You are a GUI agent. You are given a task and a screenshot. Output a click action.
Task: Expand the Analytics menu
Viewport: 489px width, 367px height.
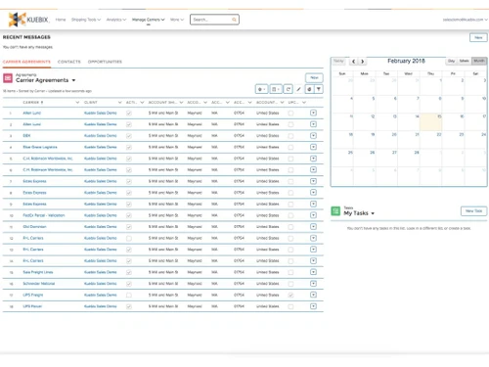116,20
